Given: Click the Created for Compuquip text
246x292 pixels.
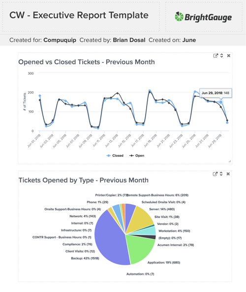Looking at the screenshot, I should (43, 40).
